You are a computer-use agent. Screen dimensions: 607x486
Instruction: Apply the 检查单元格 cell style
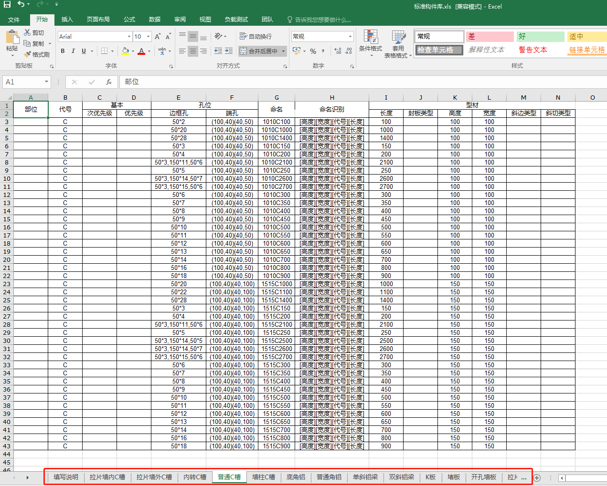pyautogui.click(x=439, y=50)
